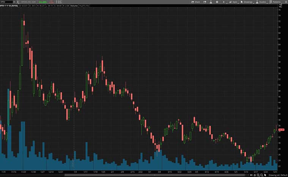Click the 5/24 date label on time axis

point(265,172)
